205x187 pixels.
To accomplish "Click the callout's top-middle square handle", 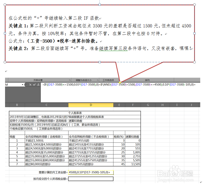I will pyautogui.click(x=100, y=5).
